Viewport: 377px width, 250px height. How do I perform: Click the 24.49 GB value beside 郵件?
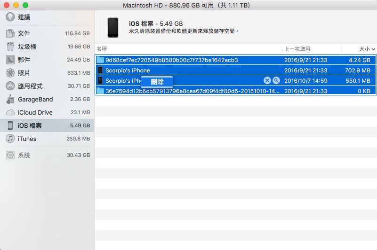[x=79, y=60]
